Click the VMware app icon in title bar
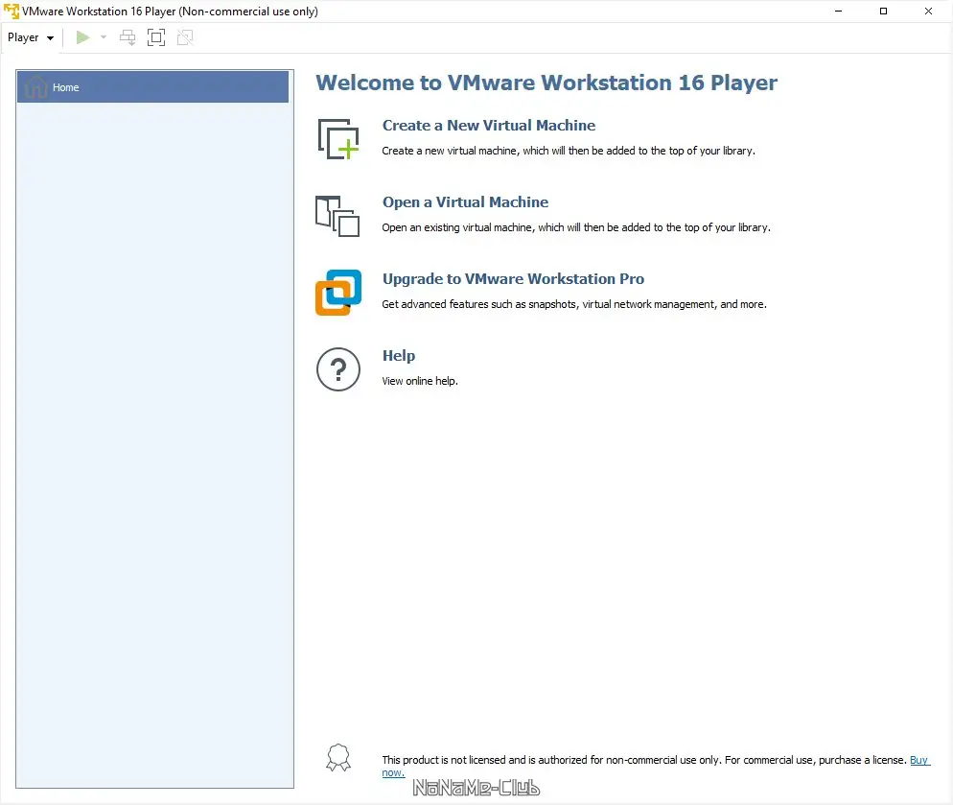Screen dimensions: 953x805 [11, 11]
